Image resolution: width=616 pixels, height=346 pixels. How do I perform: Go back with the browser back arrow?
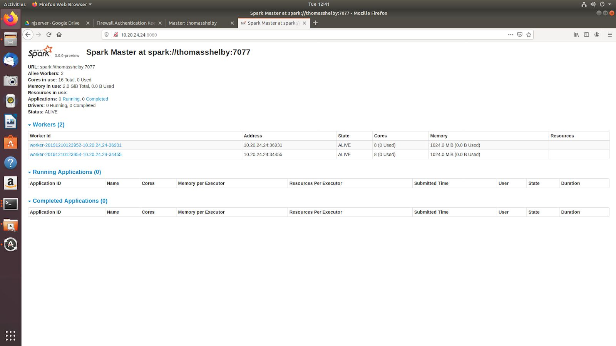click(28, 35)
